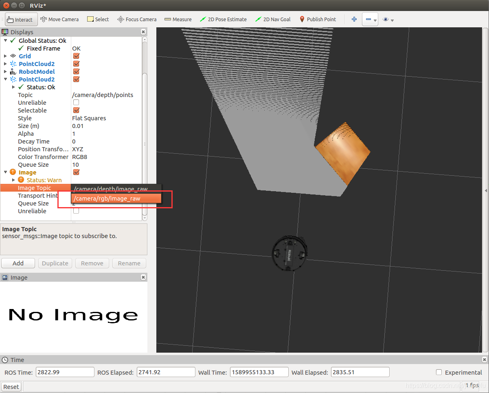Select the Image Topic property row
The width and height of the screenshot is (489, 393).
point(35,188)
